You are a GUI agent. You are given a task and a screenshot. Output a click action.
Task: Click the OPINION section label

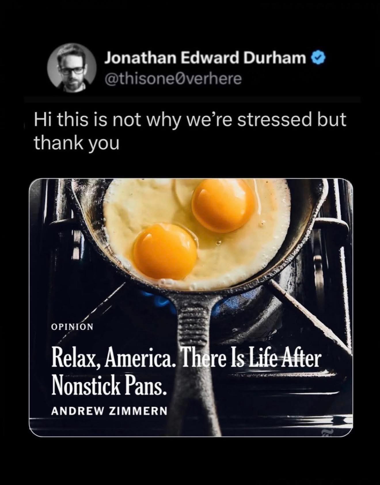click(72, 327)
